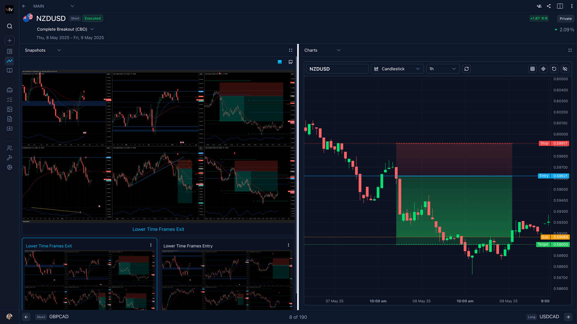Toggle drawing visibility with the eye-off icon

pyautogui.click(x=565, y=69)
